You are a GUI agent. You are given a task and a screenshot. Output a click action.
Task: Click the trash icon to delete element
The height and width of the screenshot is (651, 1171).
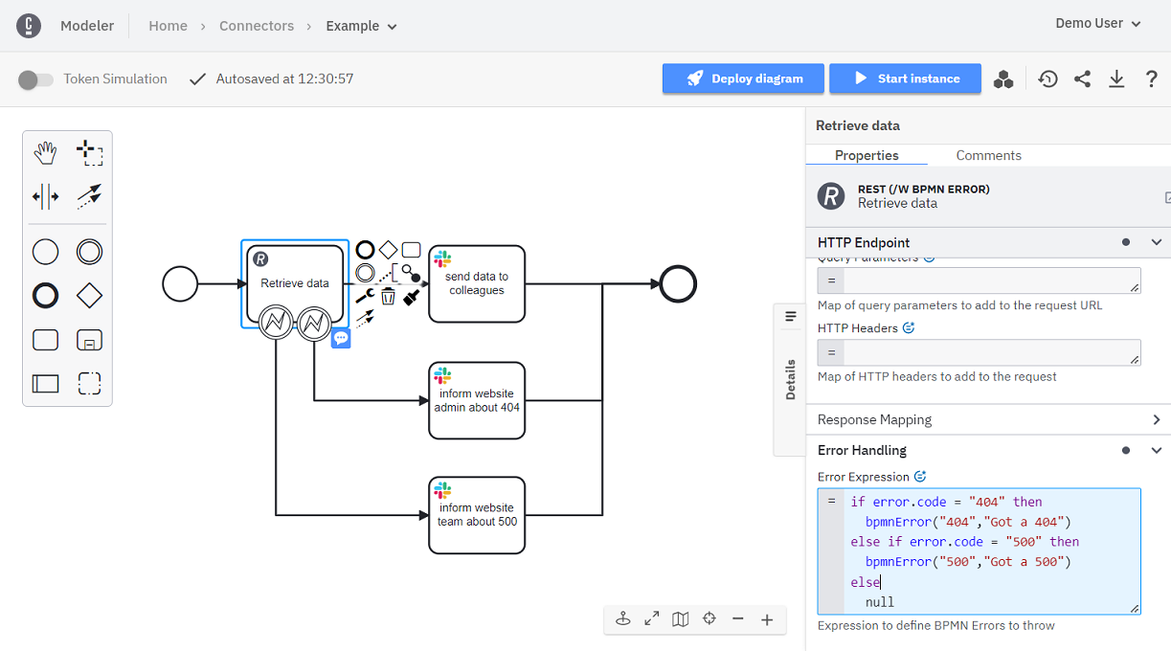[x=388, y=297]
